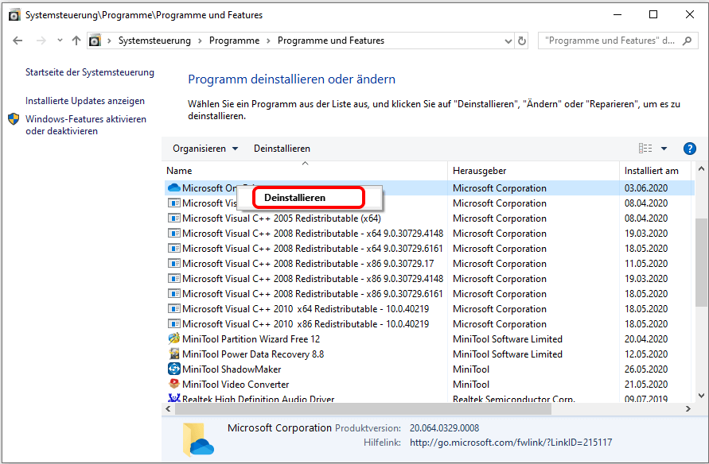Click the Realtek Audio Driver icon

(x=173, y=398)
